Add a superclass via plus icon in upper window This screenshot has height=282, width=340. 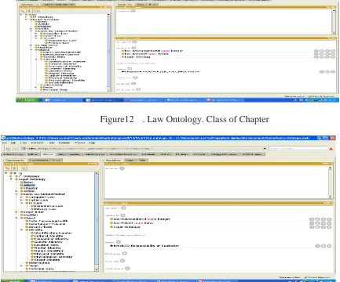(x=133, y=48)
